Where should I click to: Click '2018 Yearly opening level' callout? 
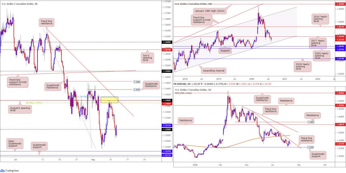point(303,66)
